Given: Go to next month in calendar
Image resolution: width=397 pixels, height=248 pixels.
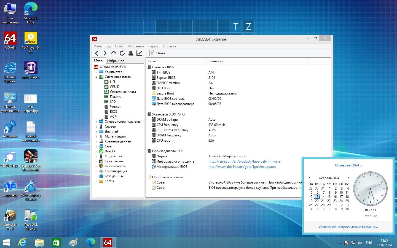Looking at the screenshot, I should pos(348,178).
